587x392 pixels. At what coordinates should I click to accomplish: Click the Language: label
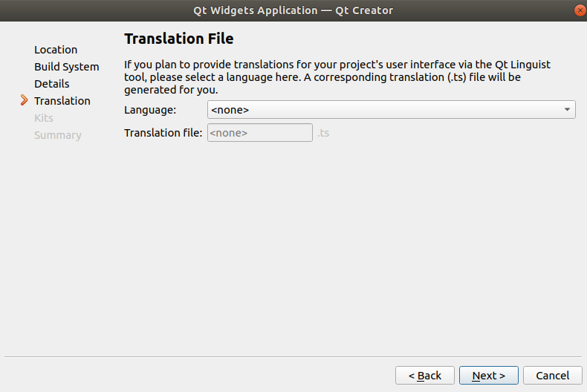pyautogui.click(x=150, y=110)
